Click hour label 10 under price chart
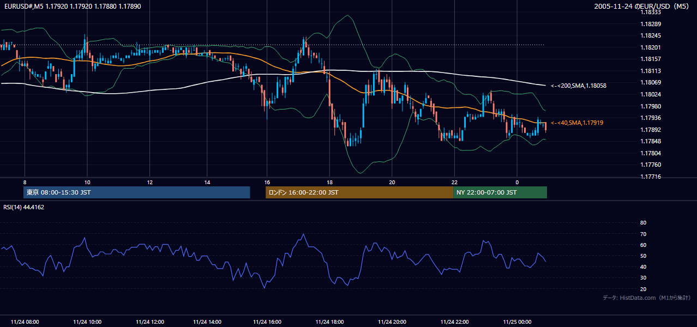The height and width of the screenshot is (327, 697). coord(87,182)
